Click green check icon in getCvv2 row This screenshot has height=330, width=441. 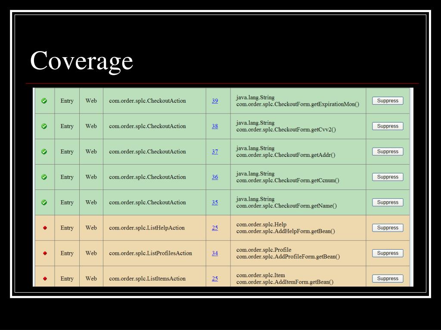44,126
